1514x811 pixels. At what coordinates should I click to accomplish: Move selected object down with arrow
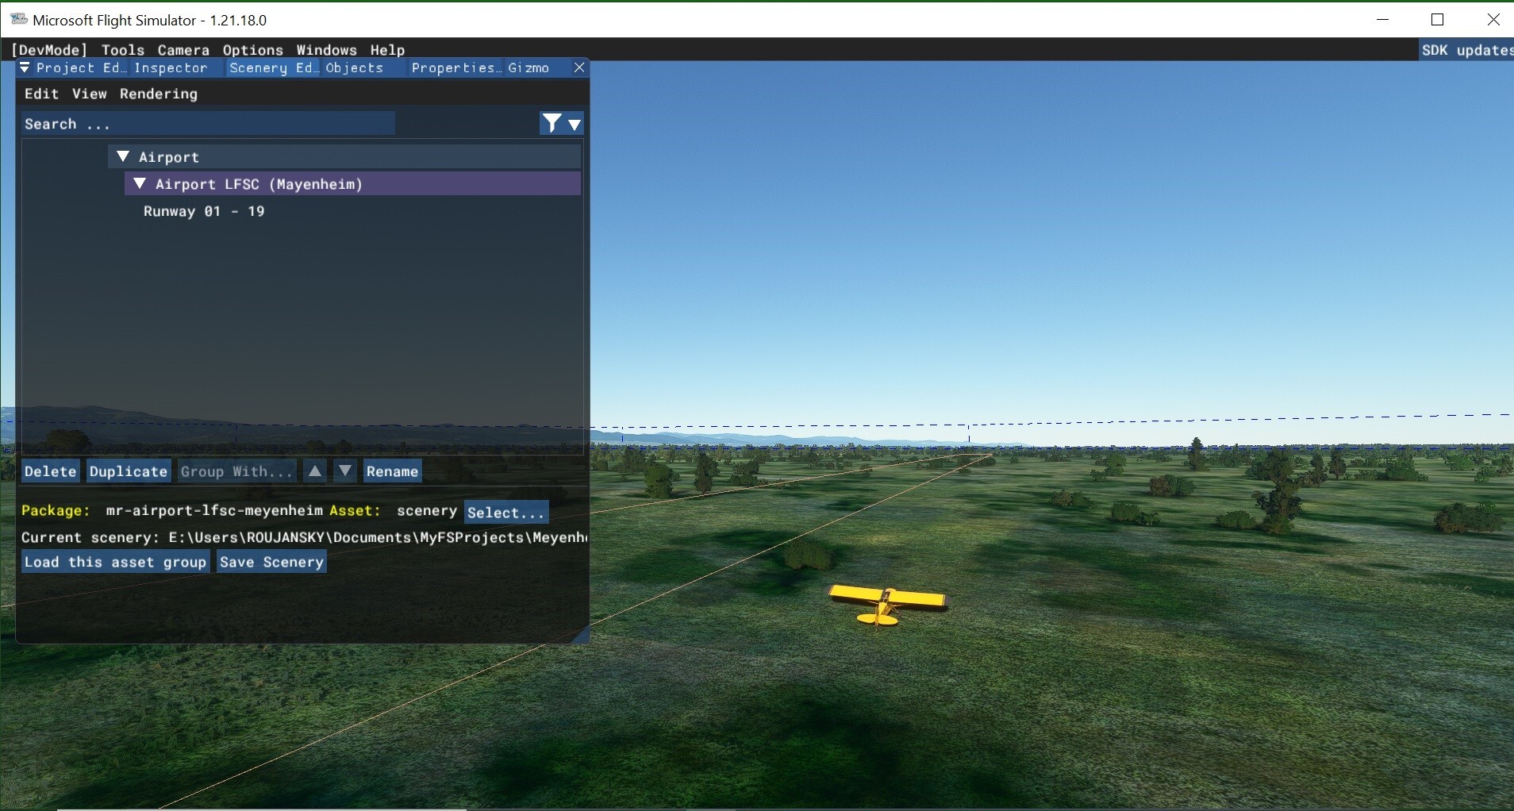[345, 471]
